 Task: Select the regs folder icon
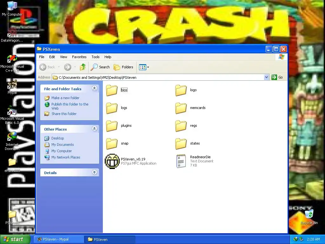click(x=181, y=126)
